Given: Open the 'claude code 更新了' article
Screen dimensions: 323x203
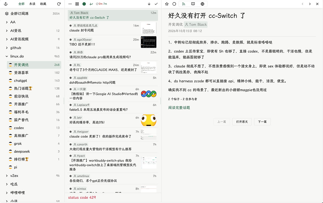Looking at the screenshot, I should click(113, 134).
